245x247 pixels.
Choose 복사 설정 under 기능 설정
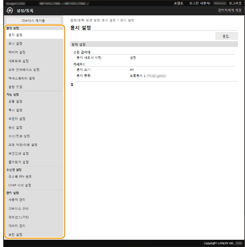pyautogui.click(x=15, y=110)
